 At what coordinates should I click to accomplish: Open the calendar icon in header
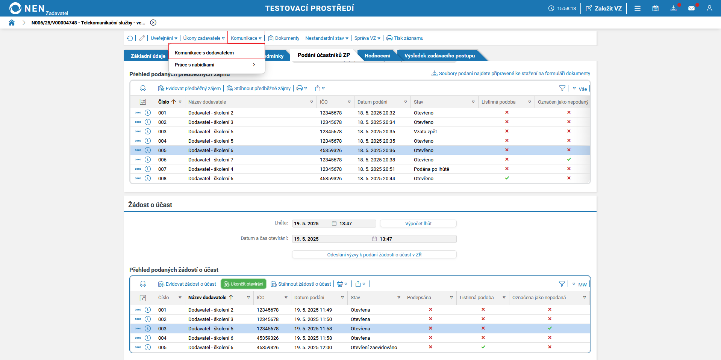(655, 8)
